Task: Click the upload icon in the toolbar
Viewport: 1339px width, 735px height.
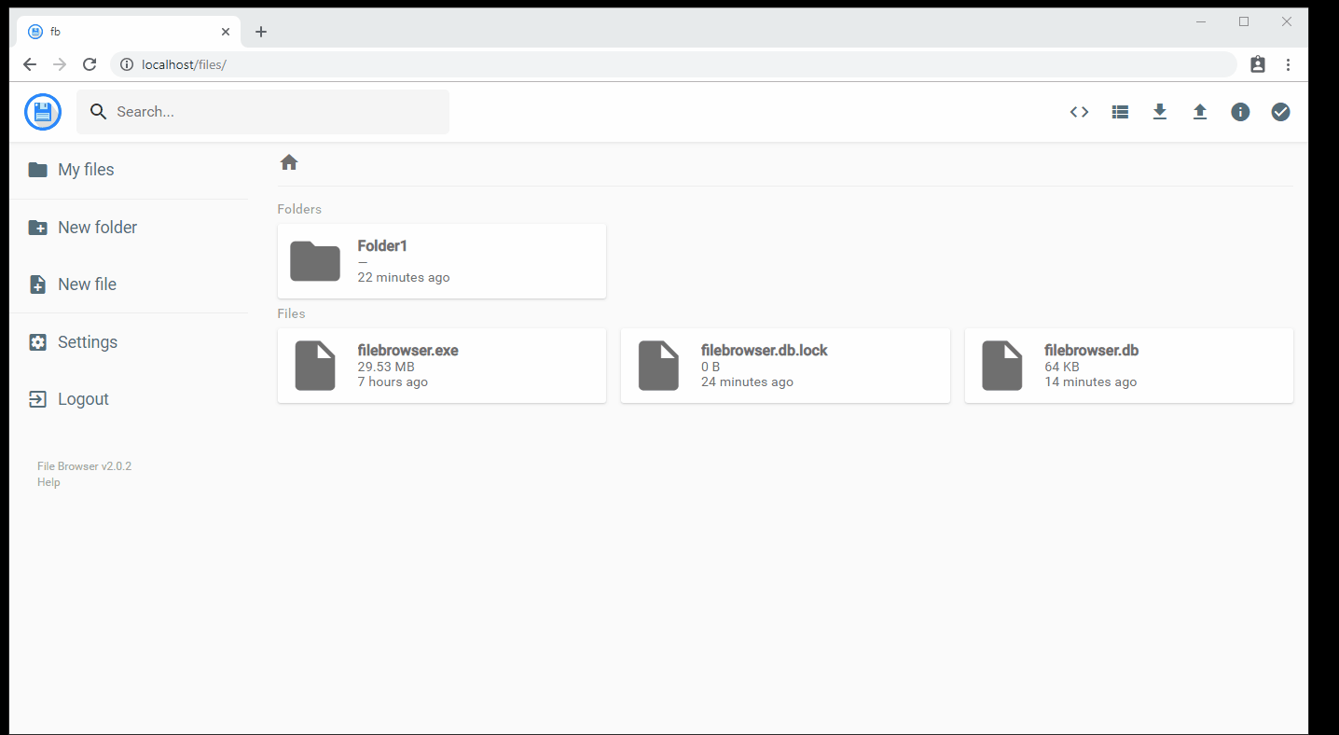Action: coord(1199,111)
